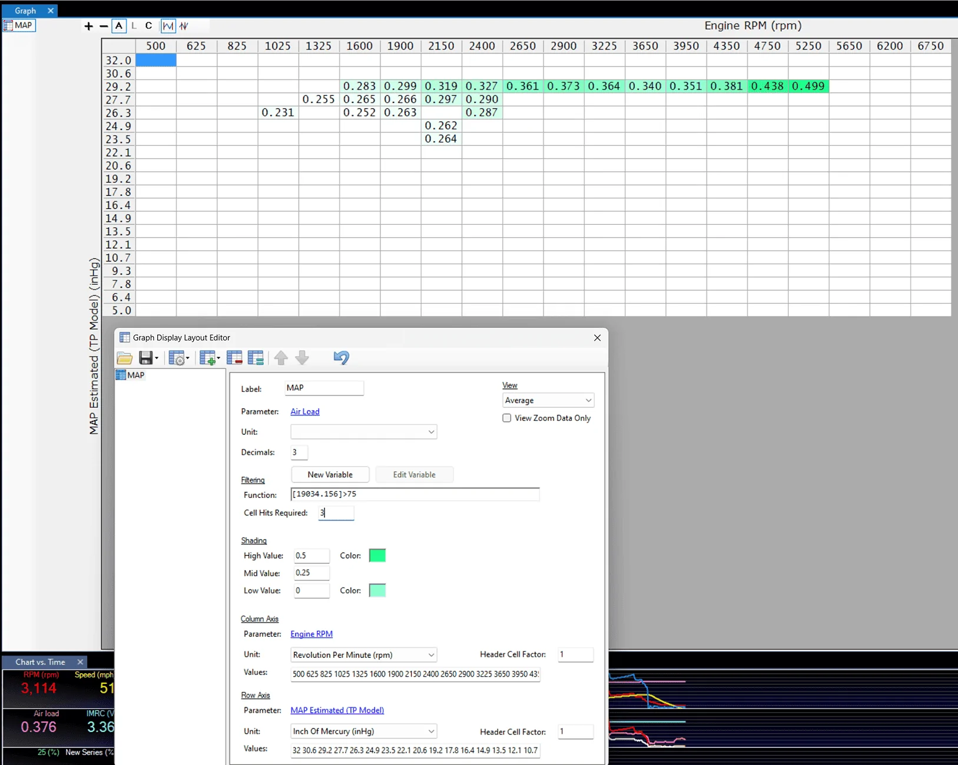This screenshot has width=958, height=765.
Task: Click the 29.2 inHg row header
Action: coord(118,87)
